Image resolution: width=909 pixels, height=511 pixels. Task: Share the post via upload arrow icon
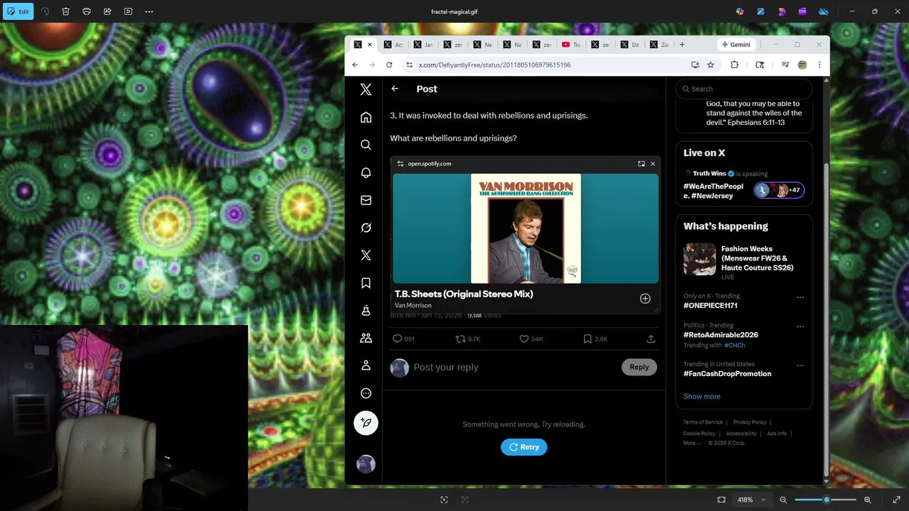pos(651,339)
